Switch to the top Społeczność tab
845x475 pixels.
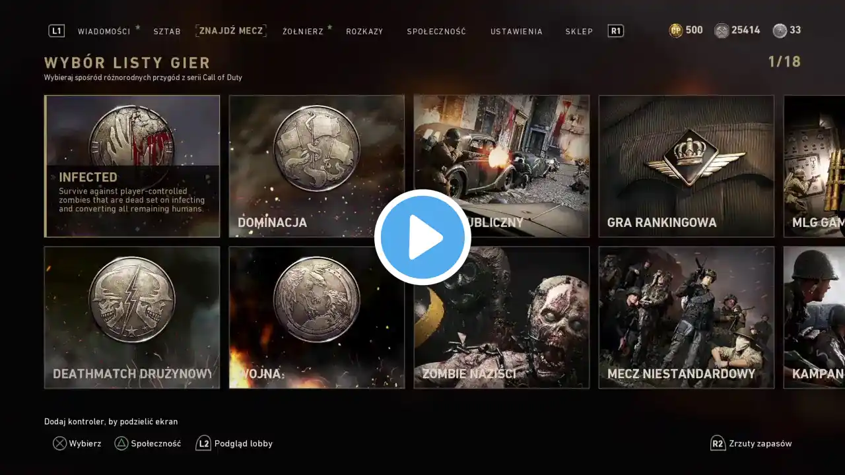click(436, 32)
